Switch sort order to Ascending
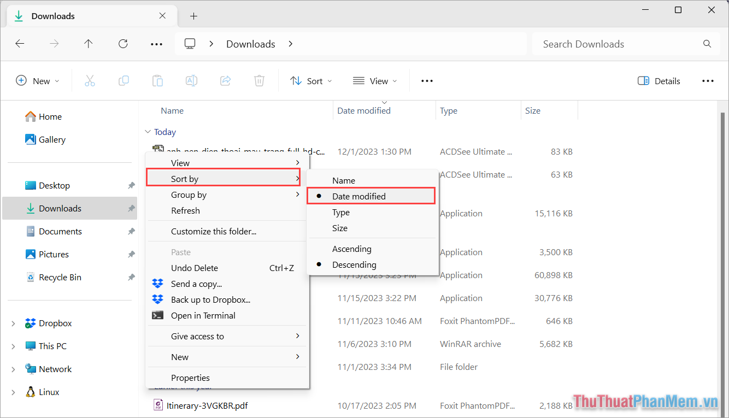This screenshot has width=729, height=418. [x=352, y=249]
